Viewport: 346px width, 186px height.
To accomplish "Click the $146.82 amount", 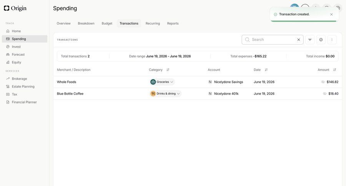I will 332,82.
